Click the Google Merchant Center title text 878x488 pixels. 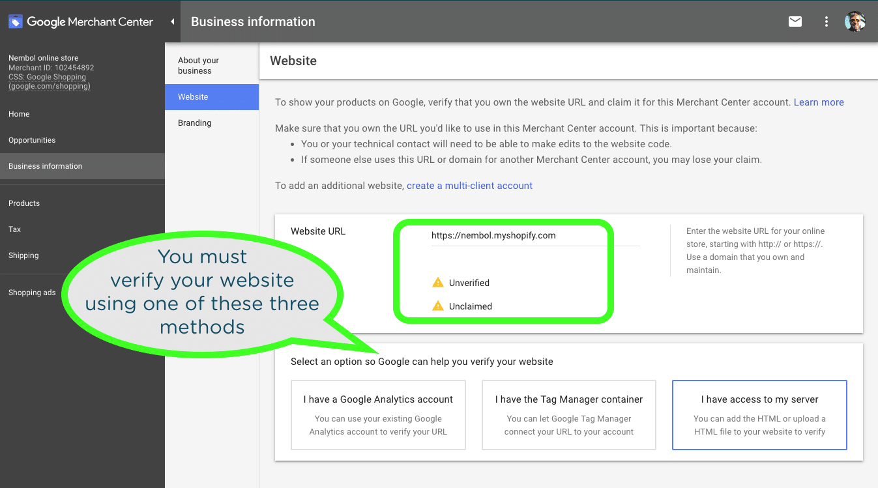click(90, 22)
